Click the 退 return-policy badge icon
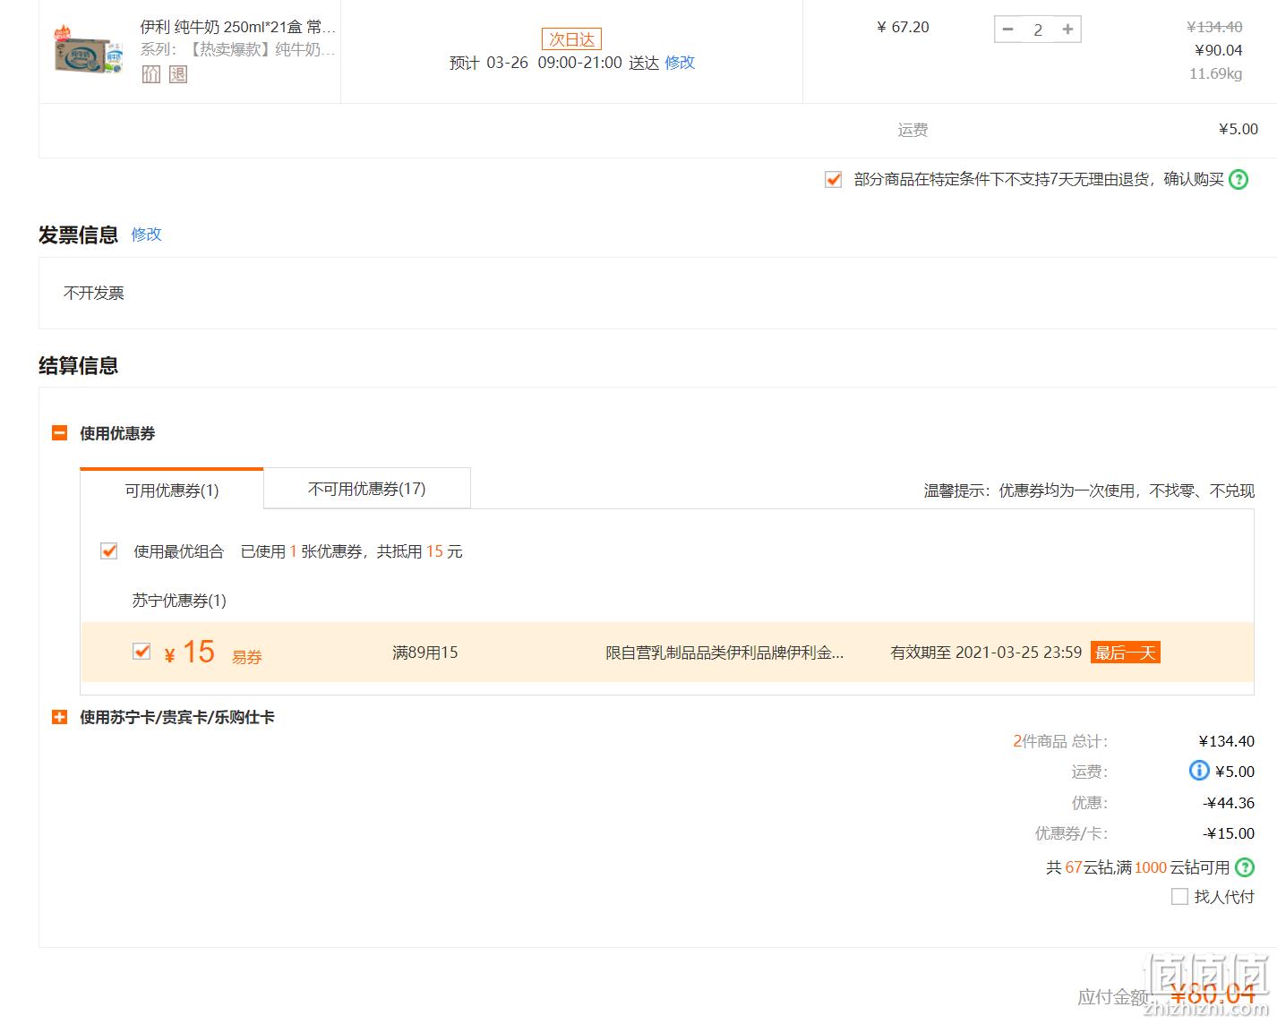Viewport: 1277px width, 1024px height. [178, 74]
